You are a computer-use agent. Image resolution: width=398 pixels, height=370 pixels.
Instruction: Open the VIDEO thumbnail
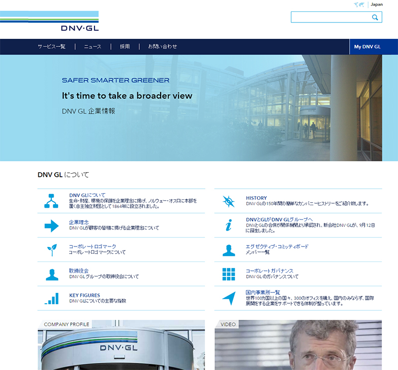(298, 345)
